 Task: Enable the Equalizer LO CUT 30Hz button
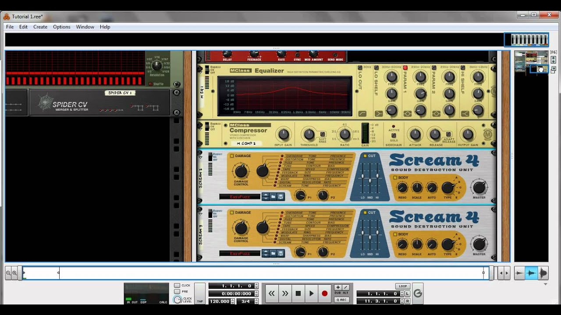tap(360, 67)
